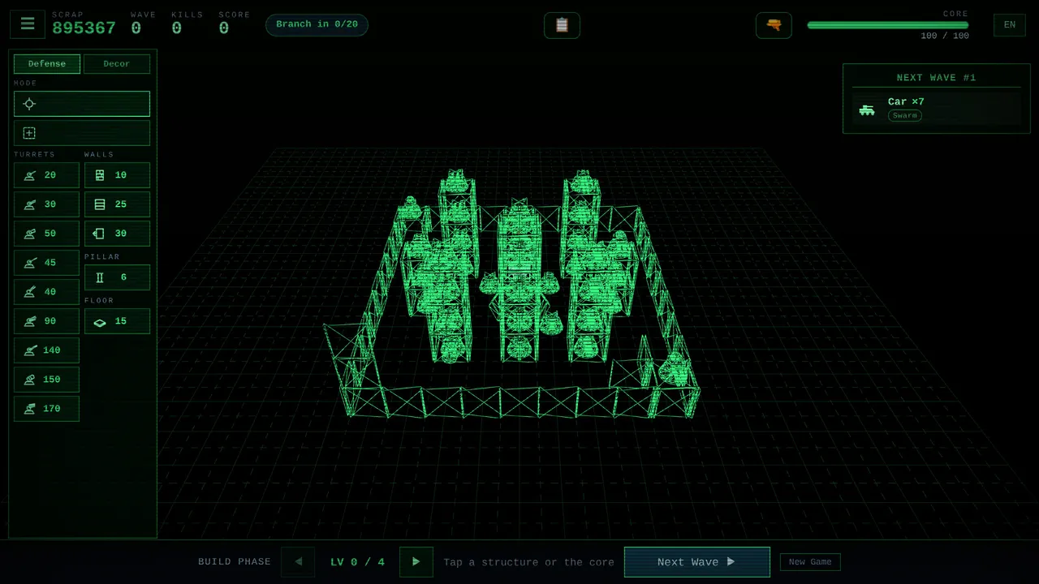The height and width of the screenshot is (584, 1039).
Task: Switch language with the EN button
Action: click(x=1009, y=25)
